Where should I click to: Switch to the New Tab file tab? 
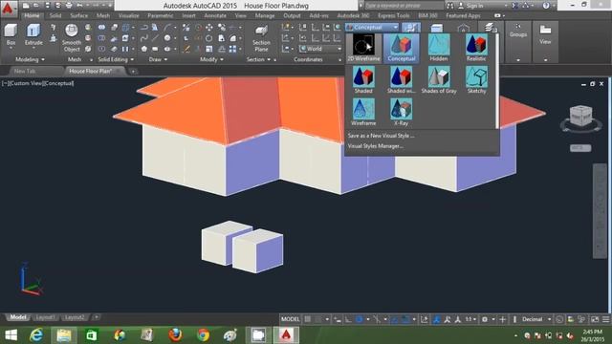[x=25, y=72]
